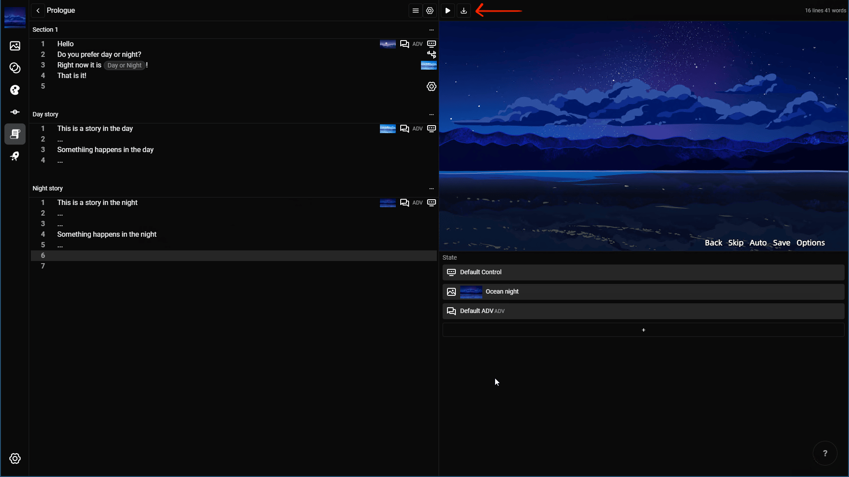Open the sticker/characters icon in sidebar

pos(15,68)
